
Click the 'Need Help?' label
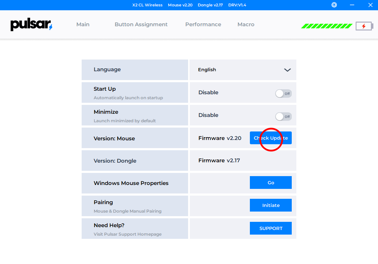click(109, 225)
